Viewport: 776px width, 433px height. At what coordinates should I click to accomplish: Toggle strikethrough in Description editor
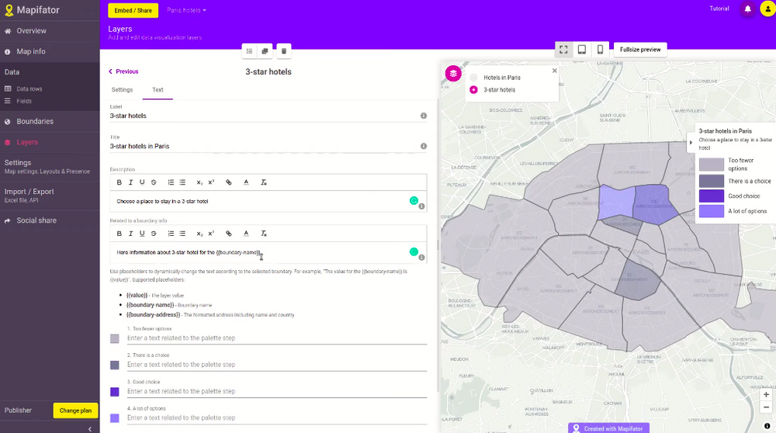[154, 182]
